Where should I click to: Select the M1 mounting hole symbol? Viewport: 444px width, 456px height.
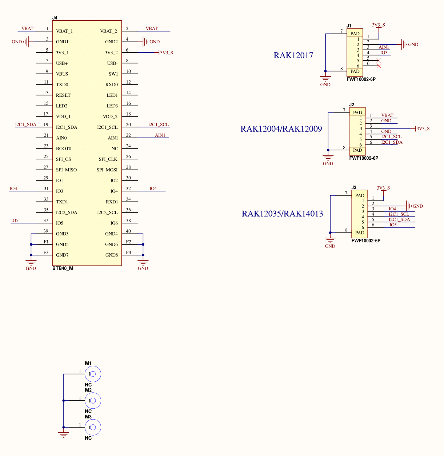point(93,374)
